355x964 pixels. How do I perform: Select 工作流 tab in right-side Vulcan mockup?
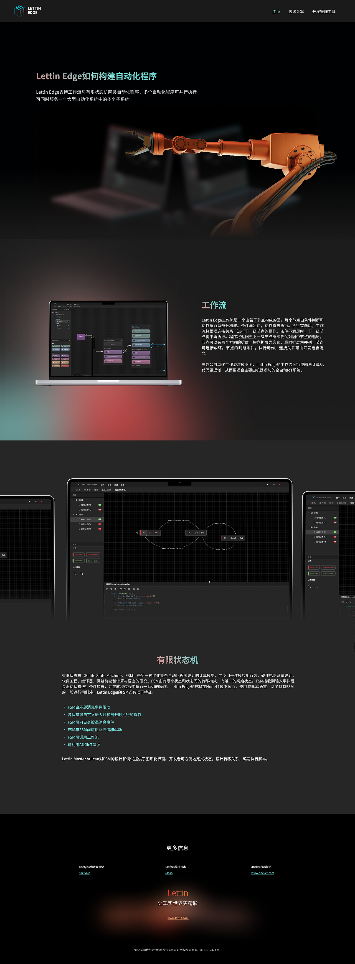tap(323, 503)
